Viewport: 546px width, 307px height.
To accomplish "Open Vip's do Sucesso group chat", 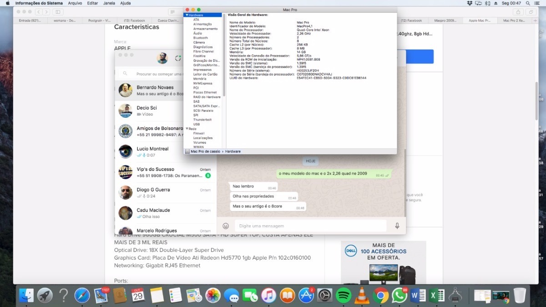I will (x=166, y=172).
